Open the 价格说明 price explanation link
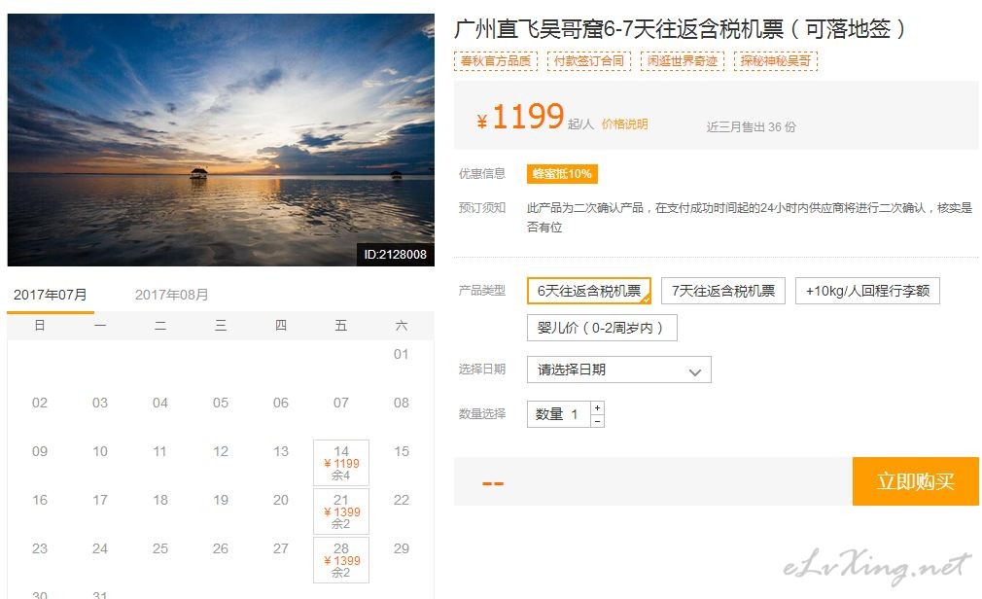This screenshot has width=982, height=599. [624, 124]
